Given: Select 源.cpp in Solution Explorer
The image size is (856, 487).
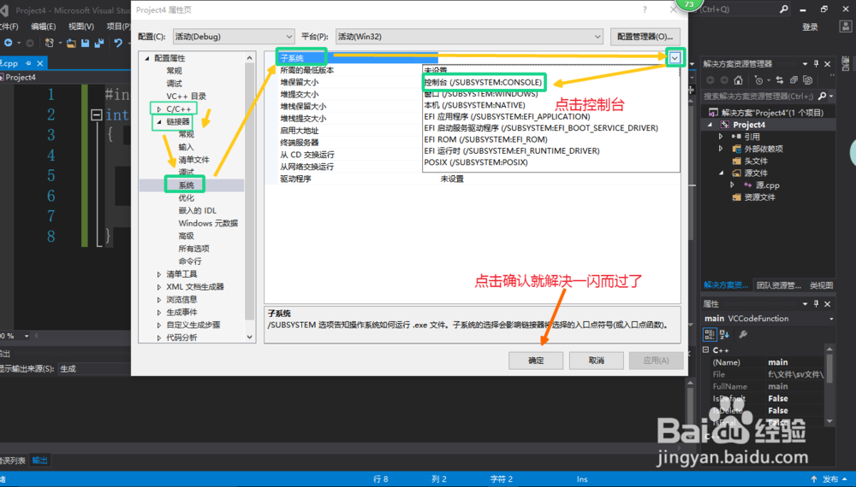Looking at the screenshot, I should pos(767,185).
